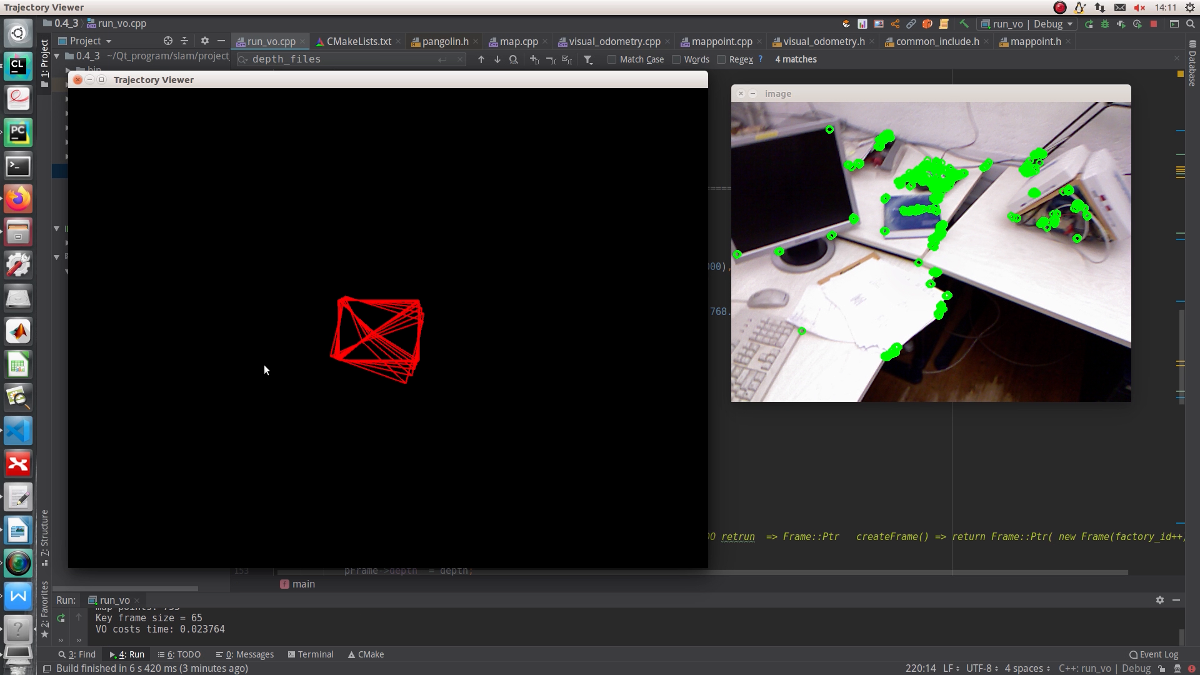Jump to next search occurrence arrow
Screen dimensions: 1200x675
(497, 59)
